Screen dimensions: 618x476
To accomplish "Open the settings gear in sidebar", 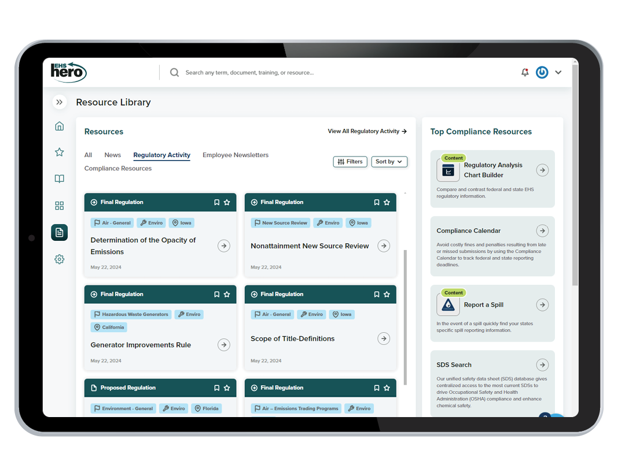I will pos(59,259).
